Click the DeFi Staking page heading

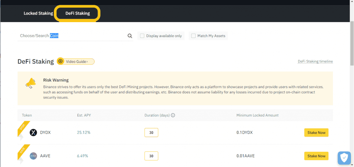pos(36,62)
